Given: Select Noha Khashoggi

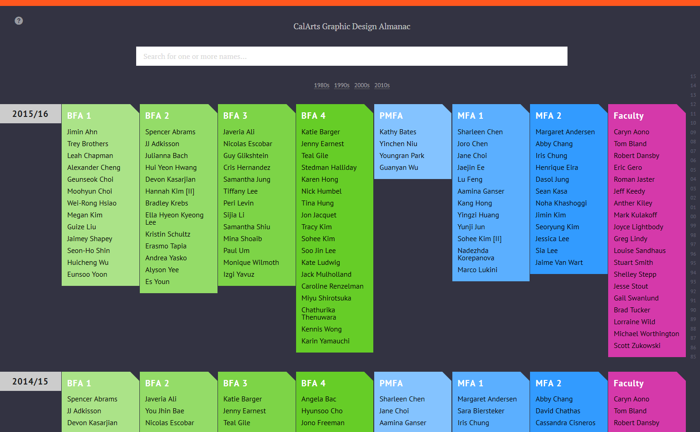Looking at the screenshot, I should [561, 203].
